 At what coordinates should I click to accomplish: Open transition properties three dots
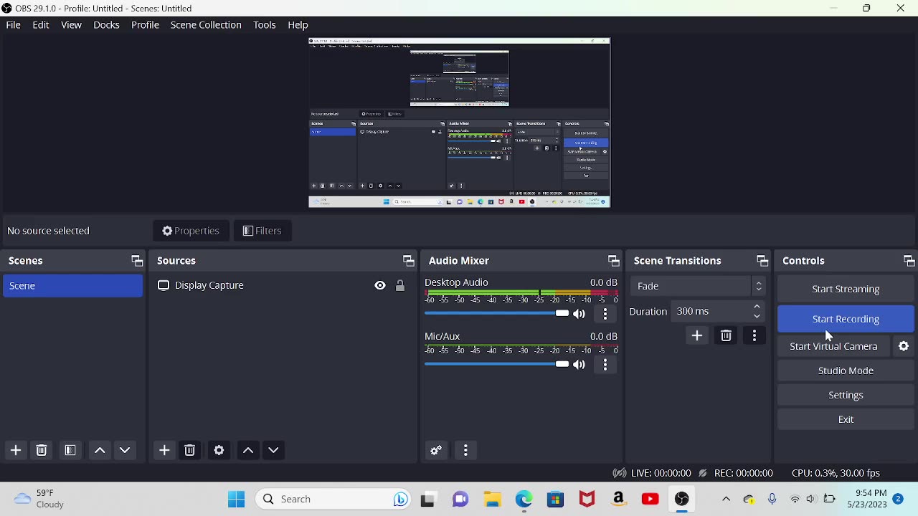(754, 335)
